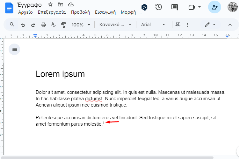Screen dimensions: 239x159
Task: Click the text 'Aenean aliquet ipsum nec euismod tristique.'
Action: click(81, 105)
